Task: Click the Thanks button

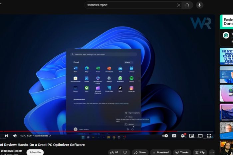Action: pos(182,152)
